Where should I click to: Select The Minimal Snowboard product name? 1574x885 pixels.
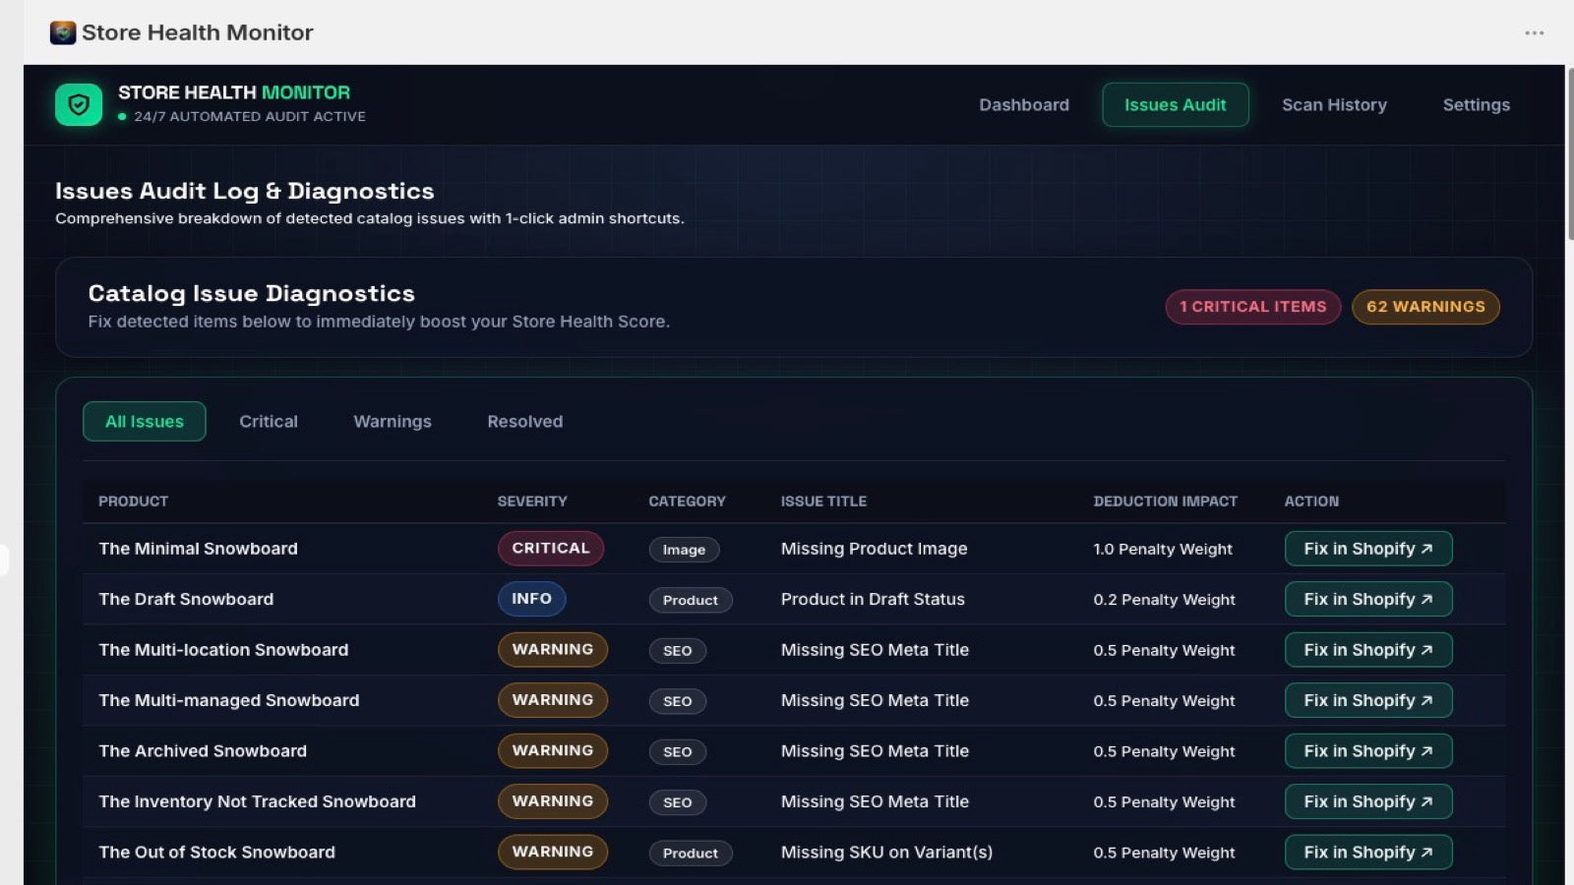click(198, 549)
